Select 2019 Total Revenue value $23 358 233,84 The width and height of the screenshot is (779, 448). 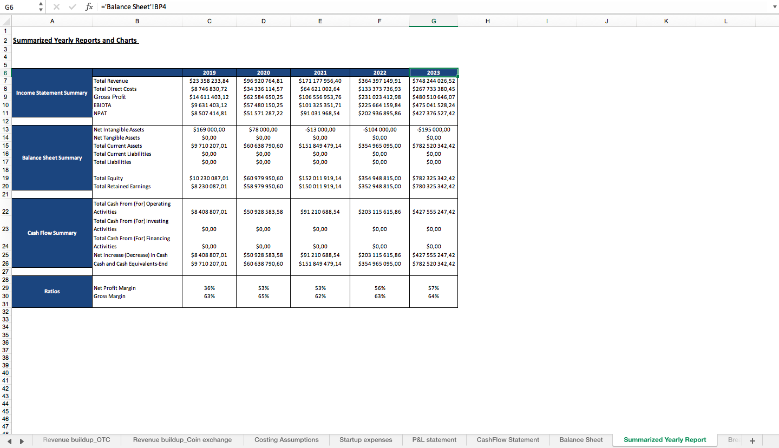pos(210,81)
